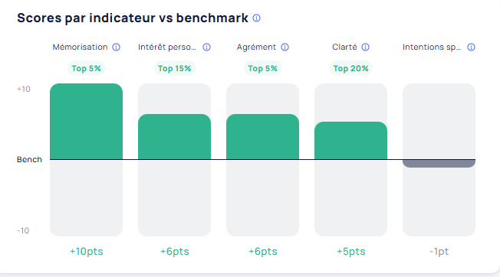This screenshot has width=500, height=277.
Task: Click the Mémorisation indicator label
Action: point(80,47)
